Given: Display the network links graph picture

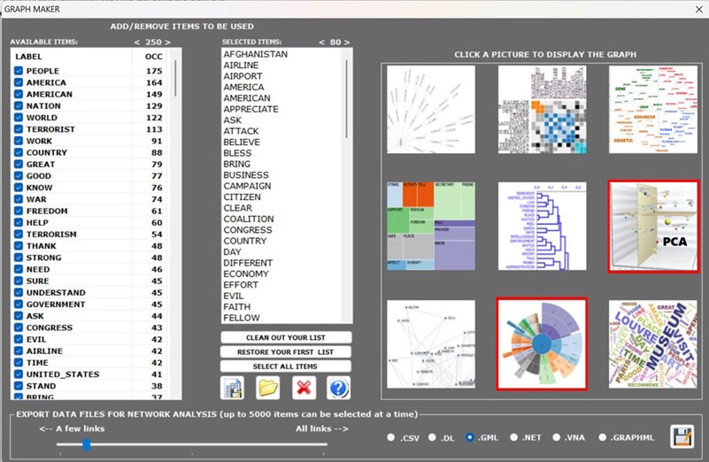Looking at the screenshot, I should (x=431, y=344).
